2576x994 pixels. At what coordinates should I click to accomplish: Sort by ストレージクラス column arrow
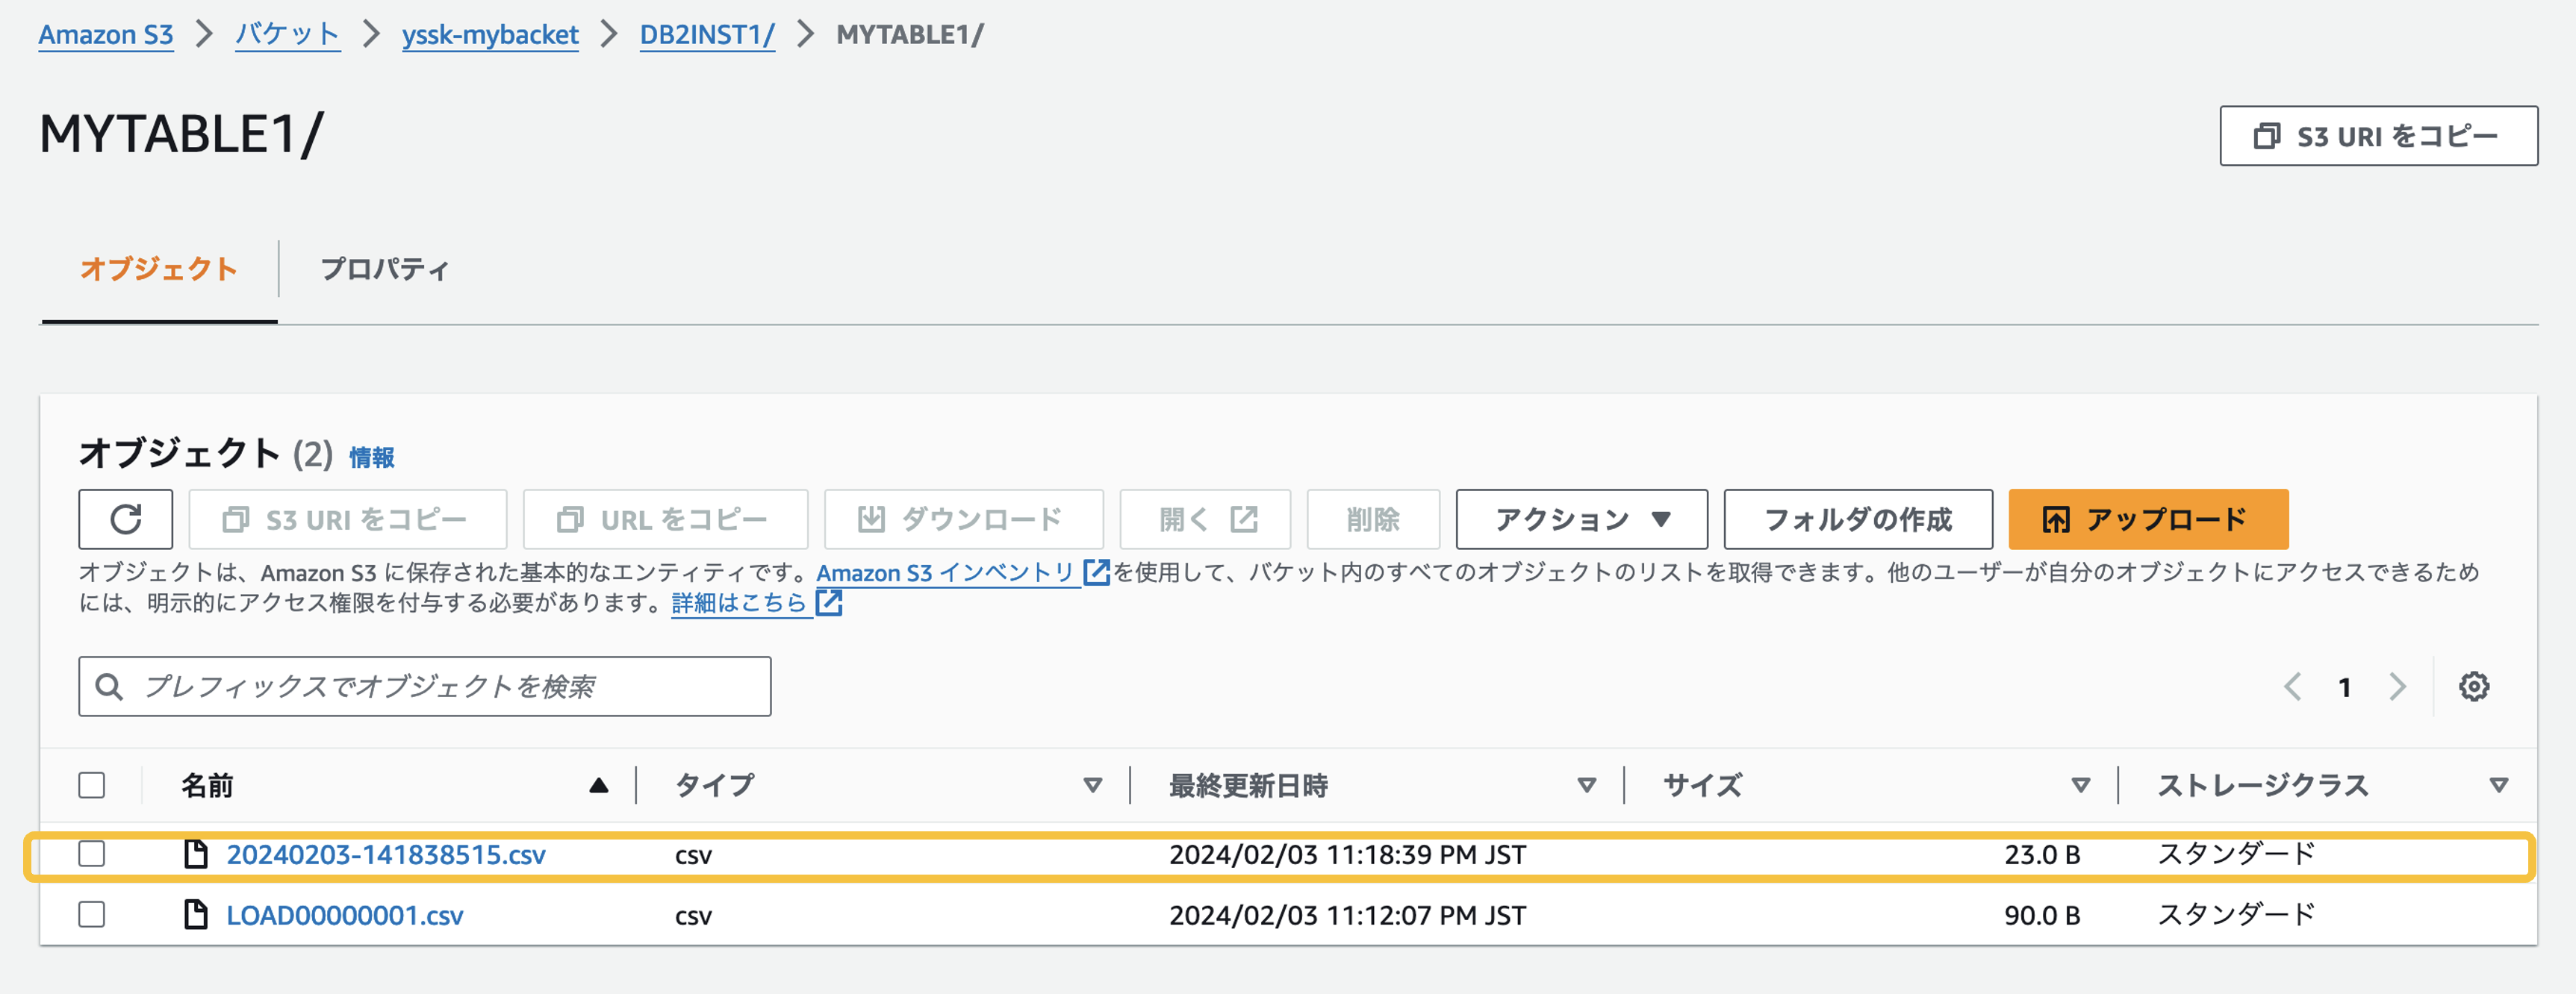click(x=2498, y=785)
